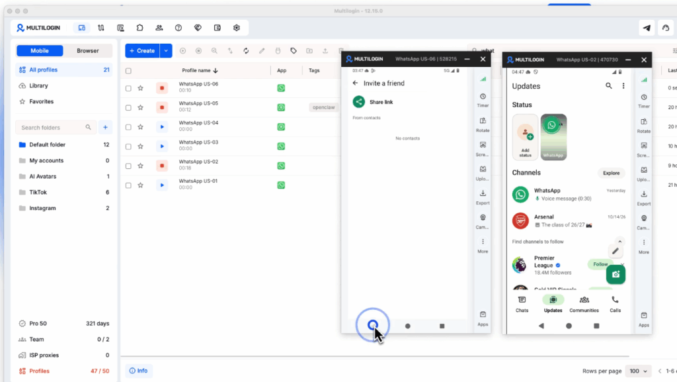This screenshot has width=677, height=382.
Task: Open Communities tab in WhatsApp US-02
Action: tap(584, 304)
